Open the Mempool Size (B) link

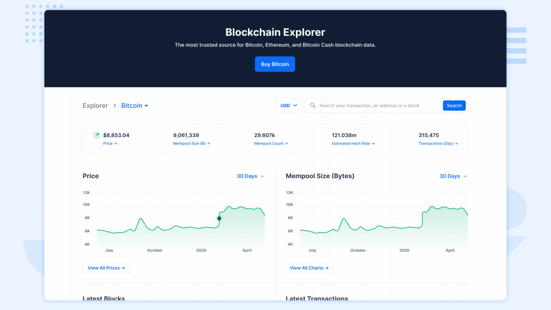coord(191,143)
